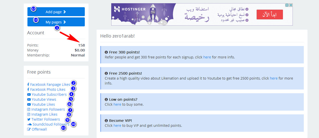Select Twitter Followers link
Screen dimensions: 319x138
tap(46, 119)
